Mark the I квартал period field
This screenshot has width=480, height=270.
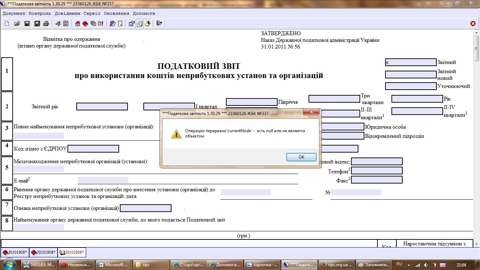[169, 107]
